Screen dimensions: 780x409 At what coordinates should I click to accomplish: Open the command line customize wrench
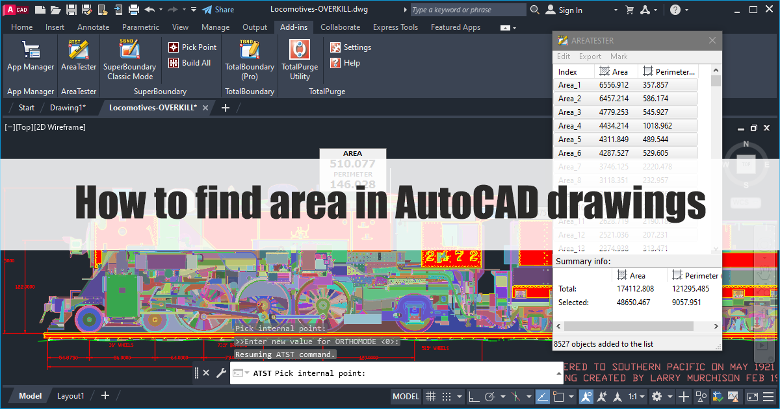tap(221, 373)
